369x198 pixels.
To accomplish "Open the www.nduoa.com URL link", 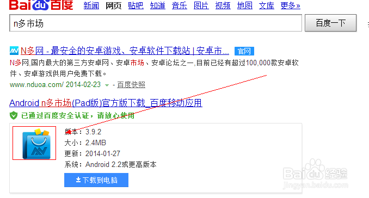I will click(x=36, y=85).
